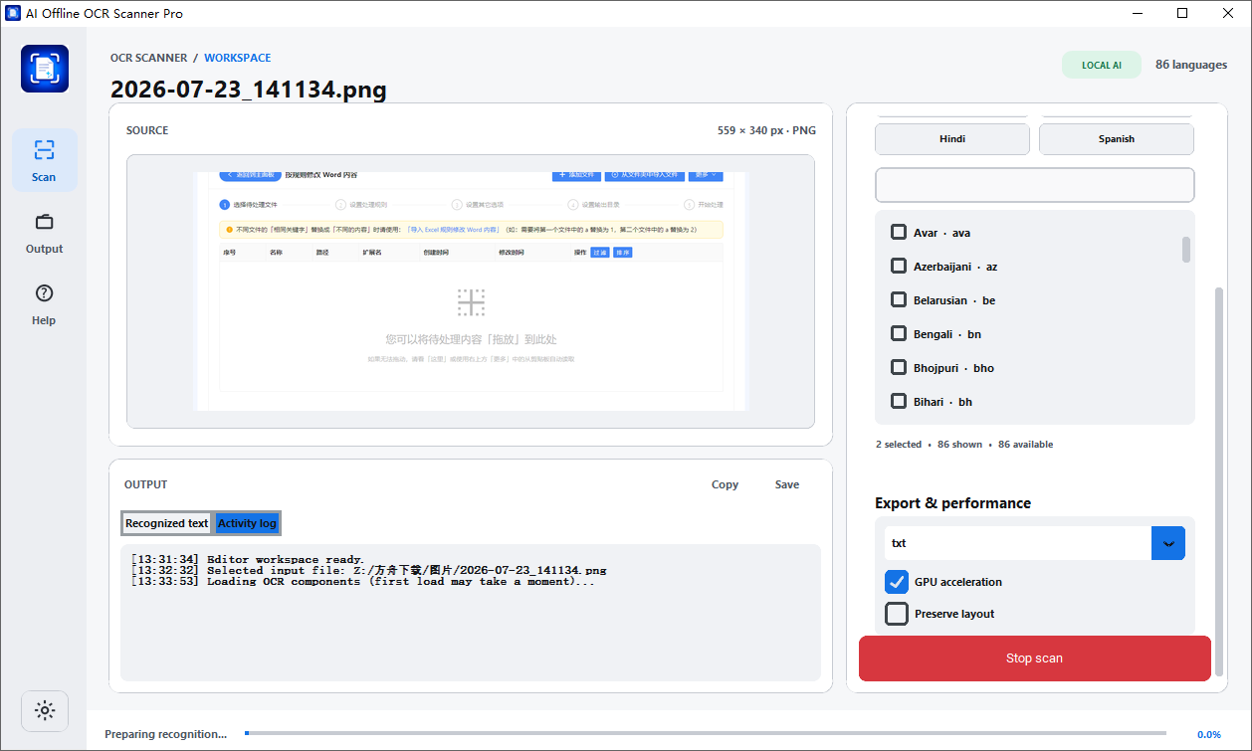Click the language list scrollbar thumb
This screenshot has width=1252, height=751.
1186,249
